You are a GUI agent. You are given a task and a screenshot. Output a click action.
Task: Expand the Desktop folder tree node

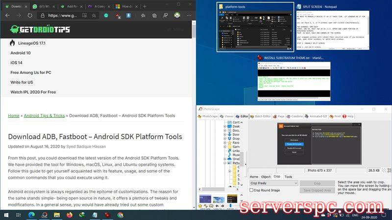coord(225,127)
